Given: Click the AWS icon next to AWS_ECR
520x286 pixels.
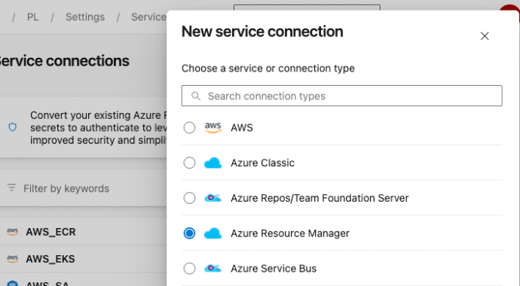Looking at the screenshot, I should click(x=13, y=232).
